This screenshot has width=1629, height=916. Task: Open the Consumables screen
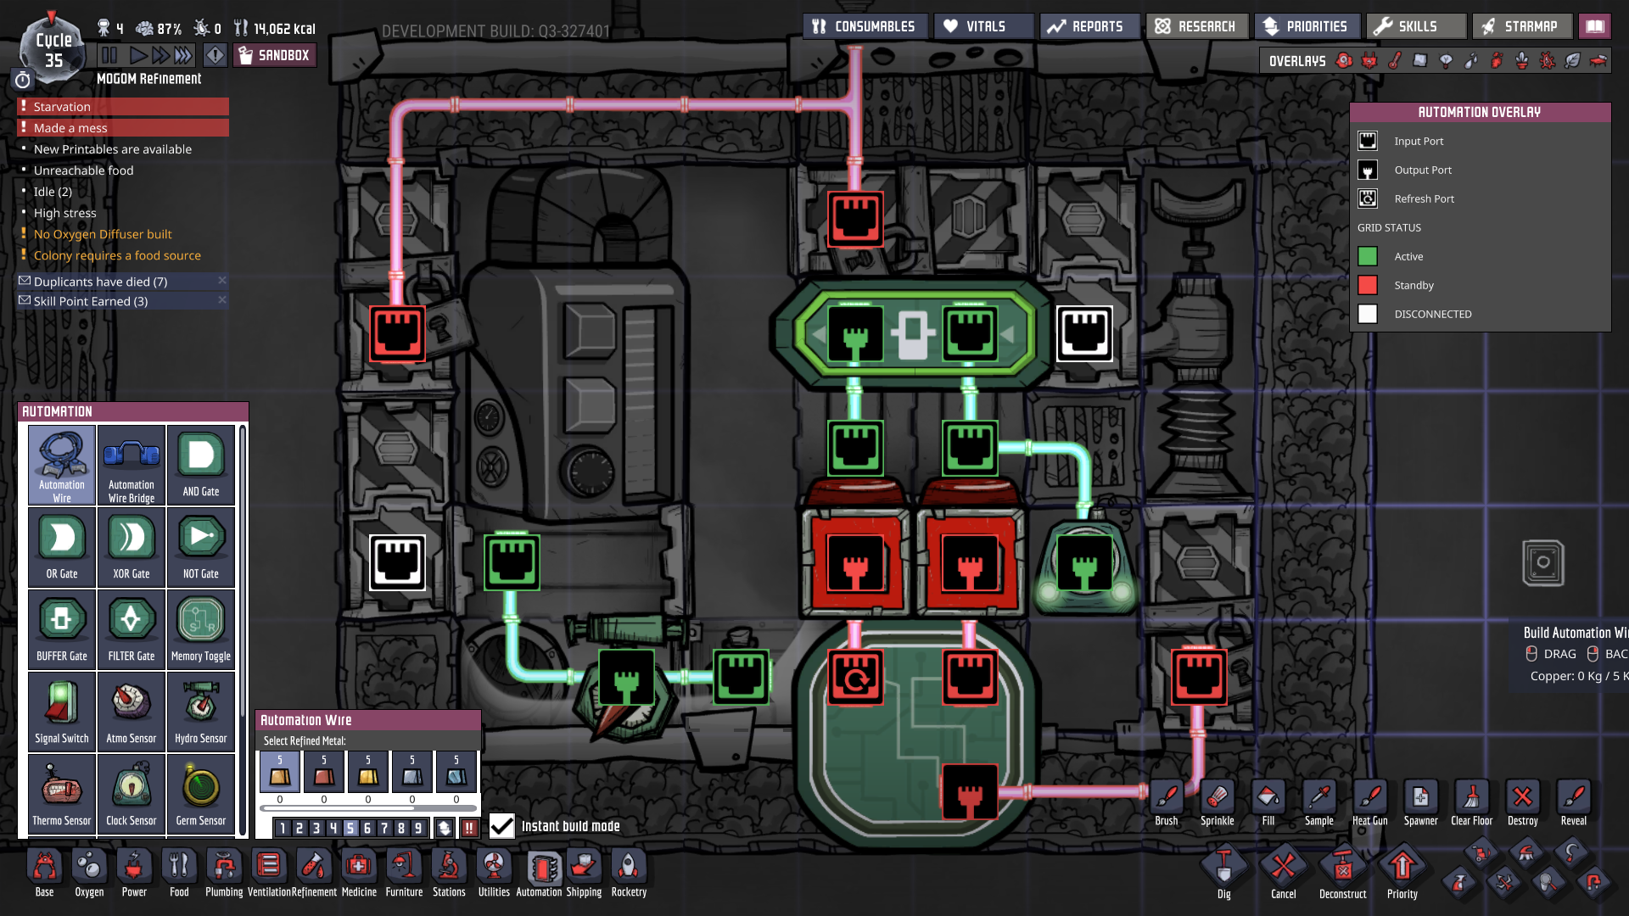click(865, 26)
